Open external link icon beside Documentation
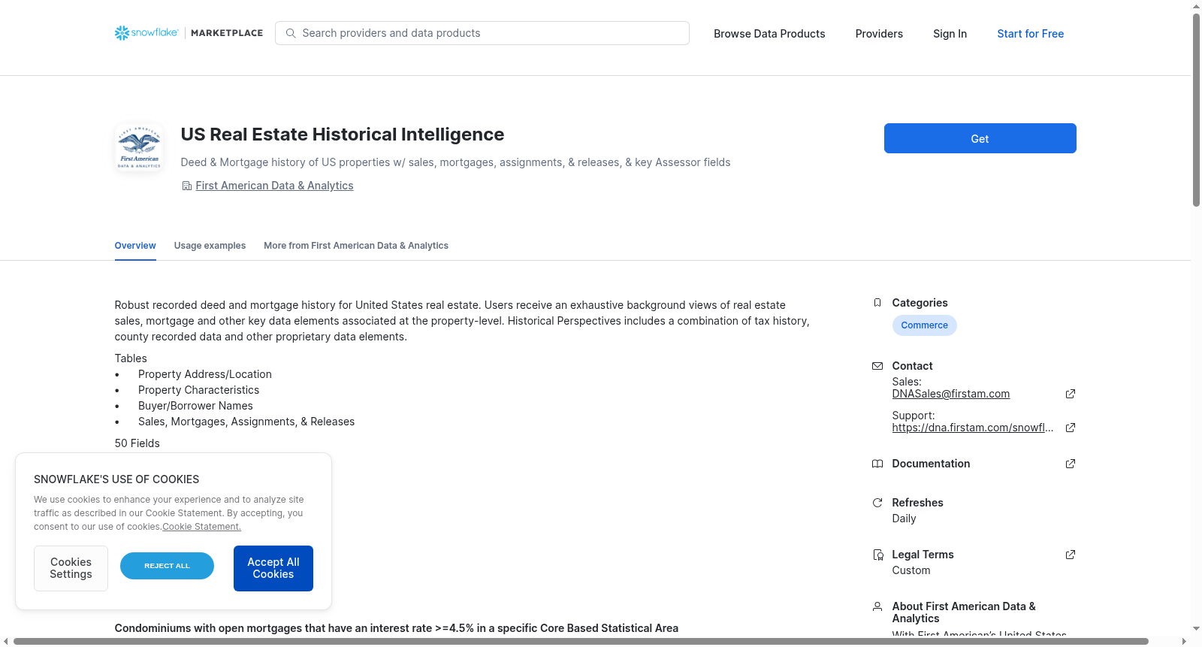This screenshot has width=1202, height=647. [1071, 464]
